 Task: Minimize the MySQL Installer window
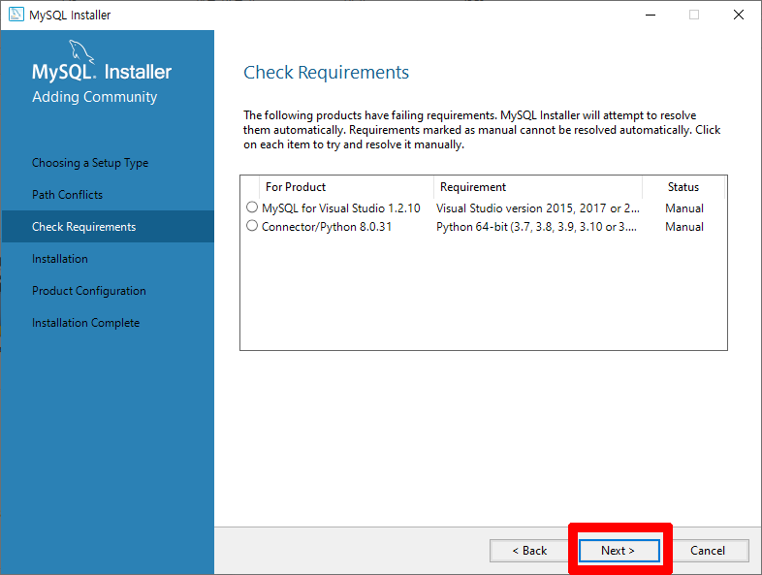[x=651, y=16]
